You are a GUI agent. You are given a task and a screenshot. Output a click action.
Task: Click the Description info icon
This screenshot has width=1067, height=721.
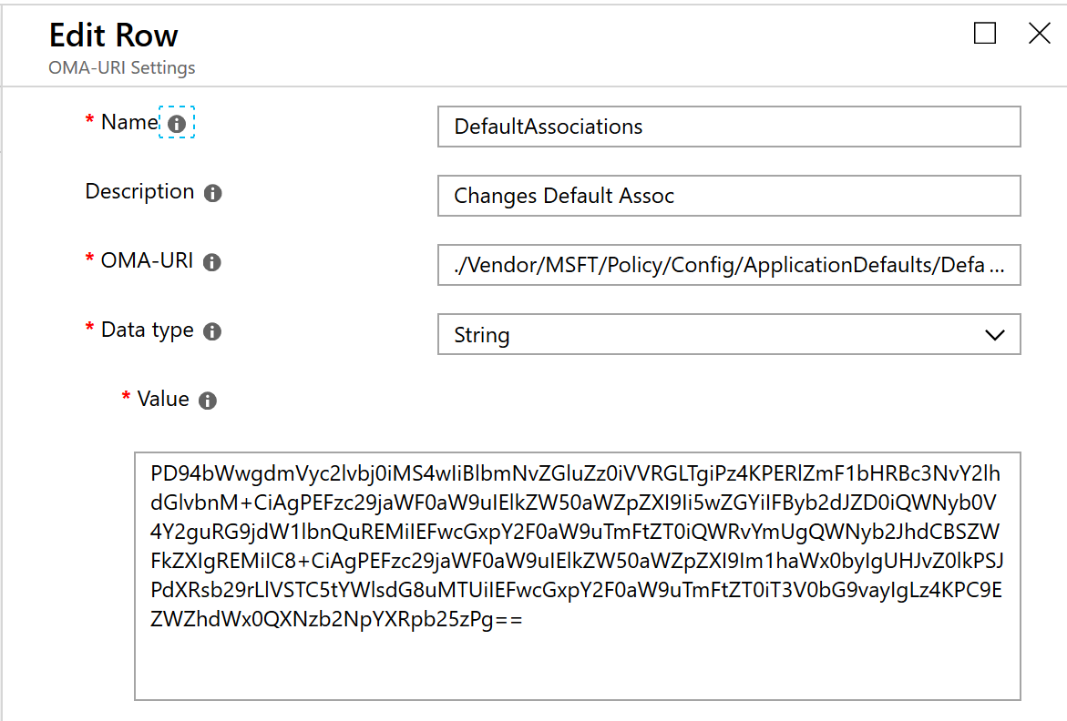pyautogui.click(x=212, y=193)
